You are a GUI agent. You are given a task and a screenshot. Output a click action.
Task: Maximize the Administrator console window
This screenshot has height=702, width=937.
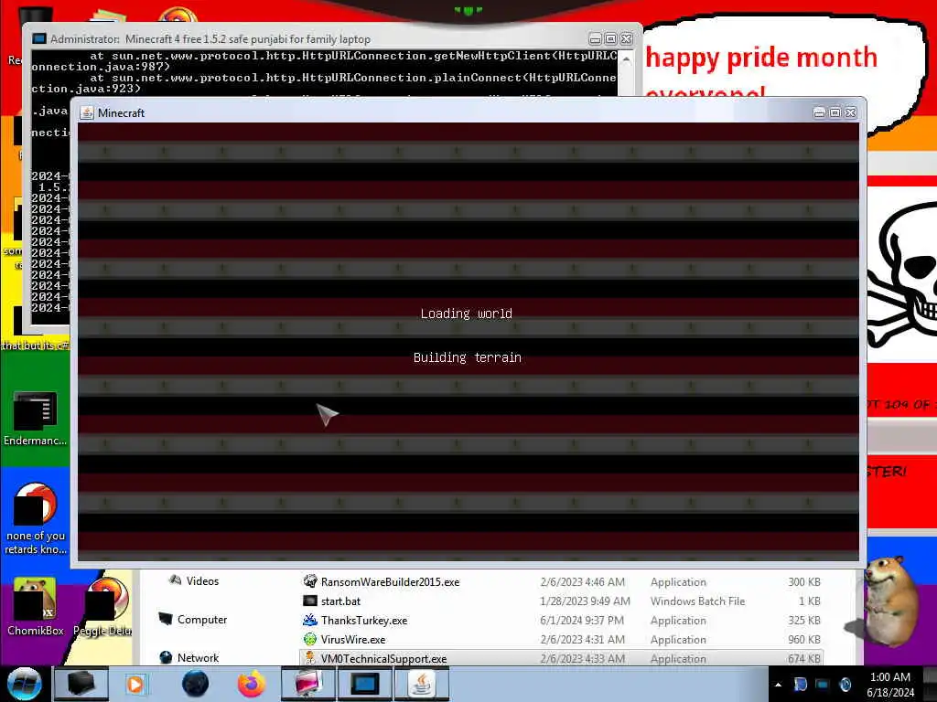coord(610,38)
